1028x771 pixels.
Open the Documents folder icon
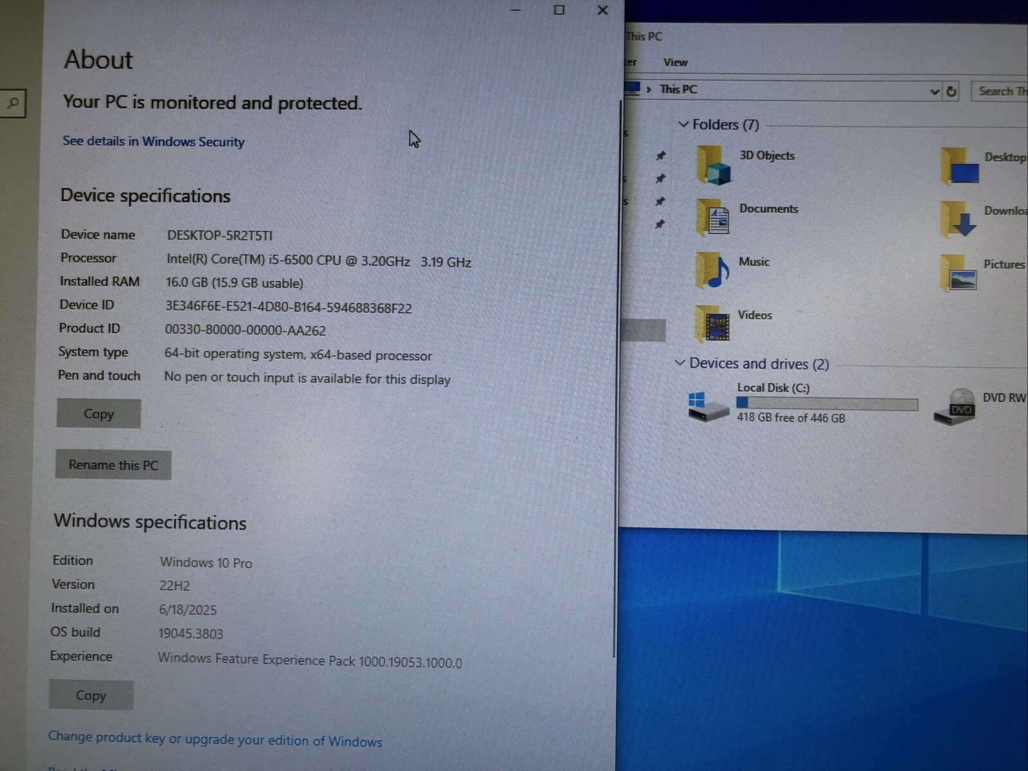click(x=713, y=217)
